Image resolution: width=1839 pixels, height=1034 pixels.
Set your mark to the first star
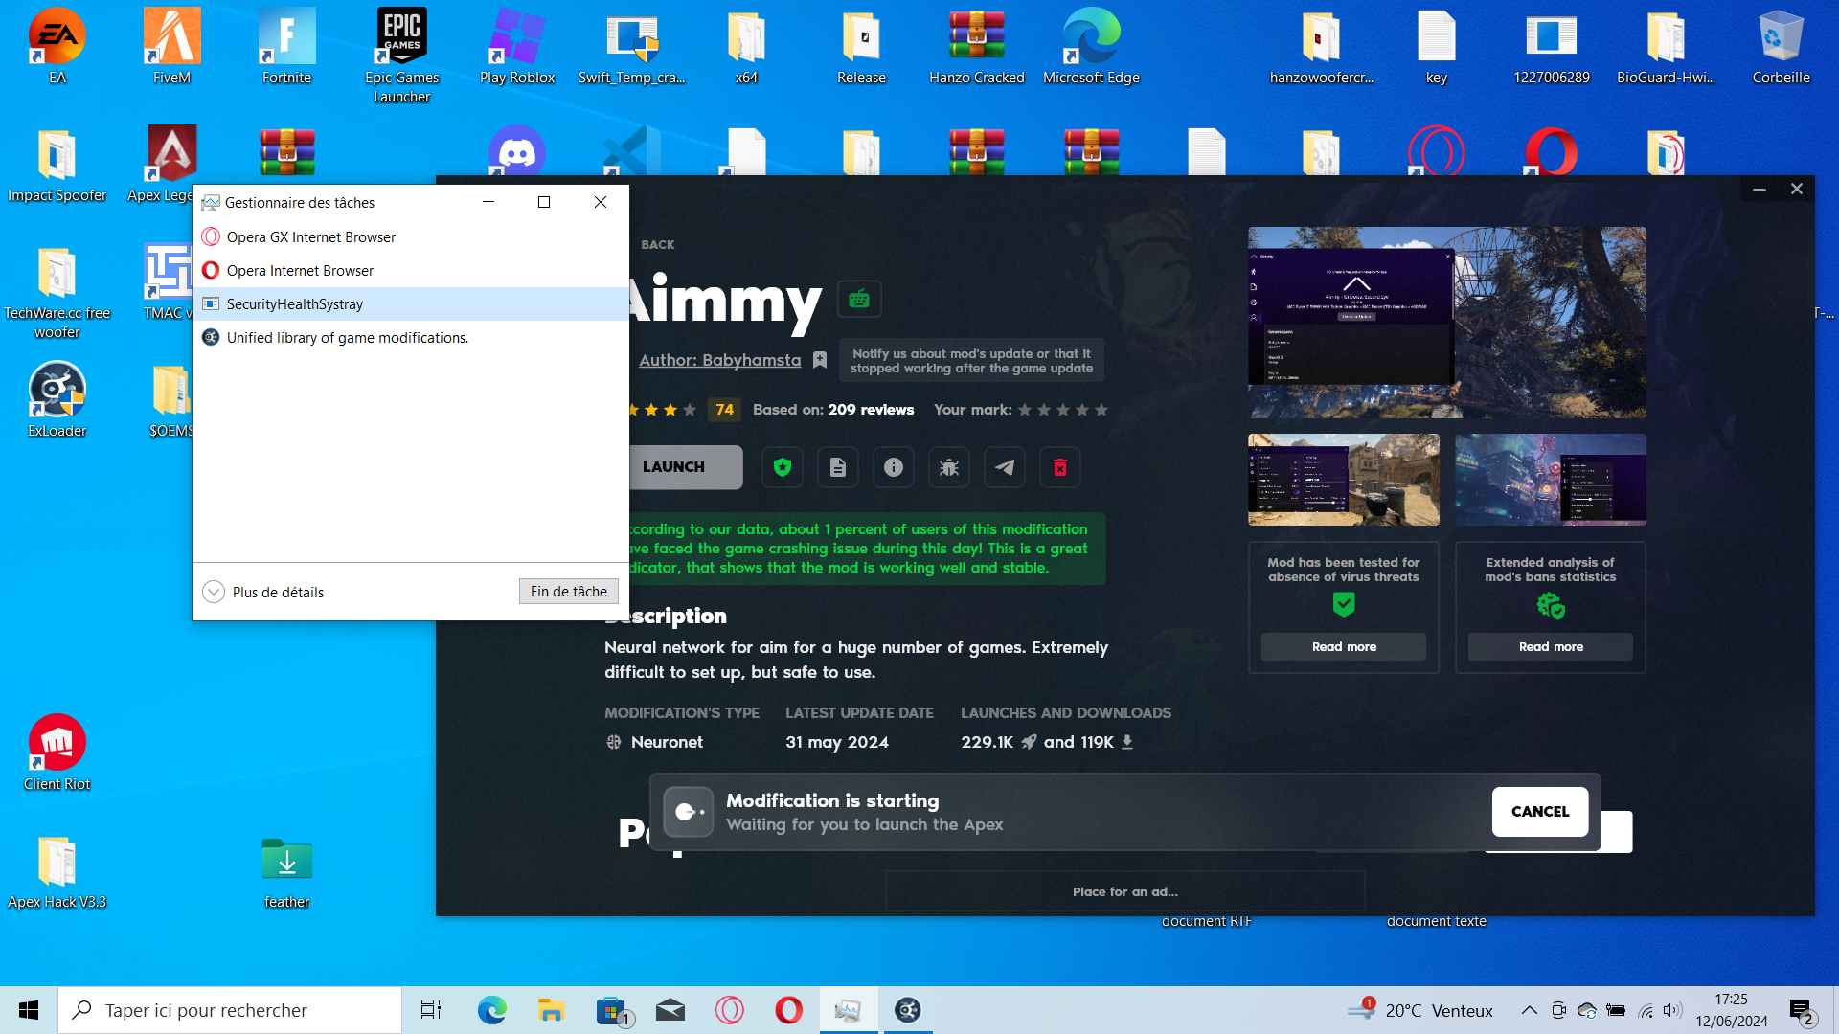(1025, 410)
